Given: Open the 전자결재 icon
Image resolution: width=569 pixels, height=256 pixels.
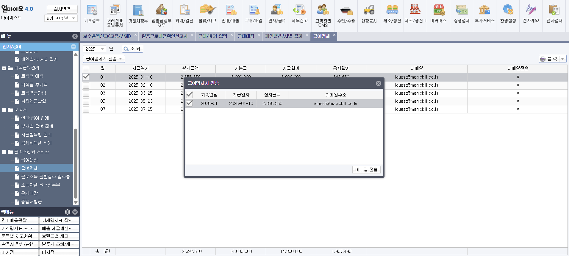Looking at the screenshot, I should (554, 14).
